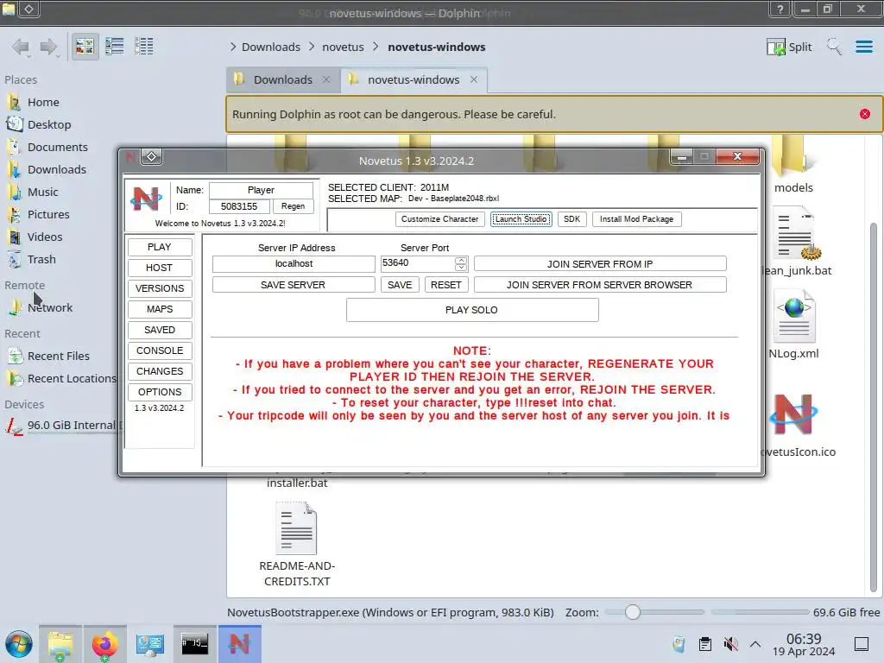Dismiss the root warning message
The width and height of the screenshot is (884, 663).
(865, 114)
